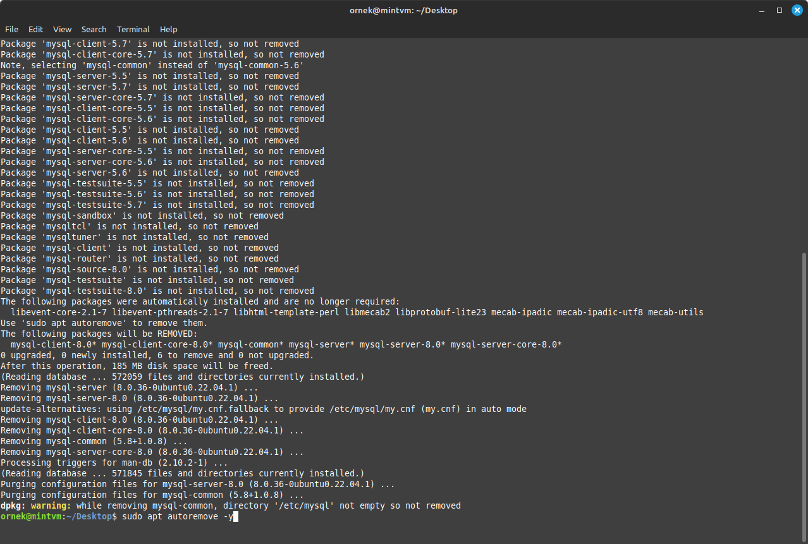Click '0 upgraded, 0 newly installed' line
The width and height of the screenshot is (808, 544).
pyautogui.click(x=157, y=356)
